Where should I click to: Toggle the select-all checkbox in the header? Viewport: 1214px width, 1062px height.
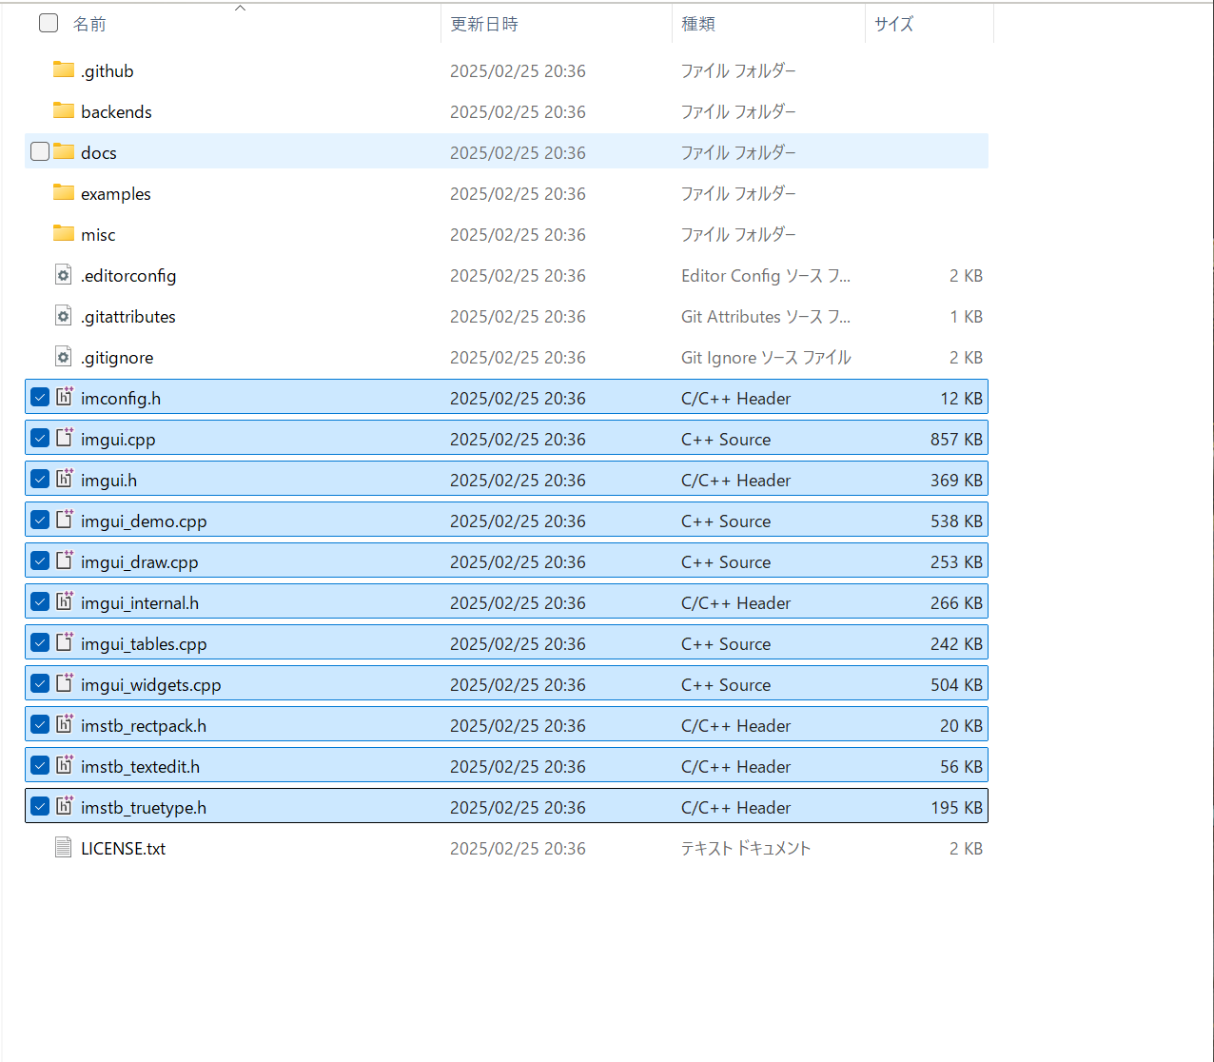[49, 23]
